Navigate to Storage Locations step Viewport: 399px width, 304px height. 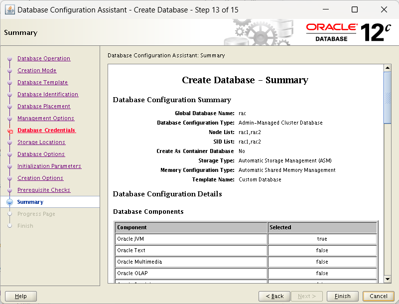point(41,142)
